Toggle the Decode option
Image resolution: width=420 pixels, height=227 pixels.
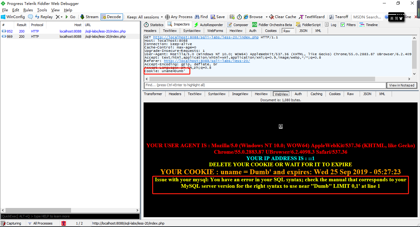click(x=111, y=17)
